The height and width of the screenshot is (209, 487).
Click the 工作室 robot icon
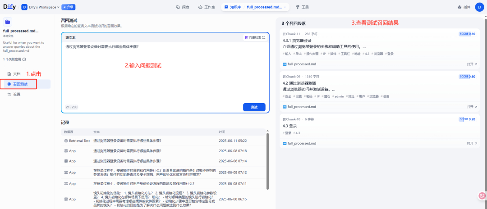200,7
